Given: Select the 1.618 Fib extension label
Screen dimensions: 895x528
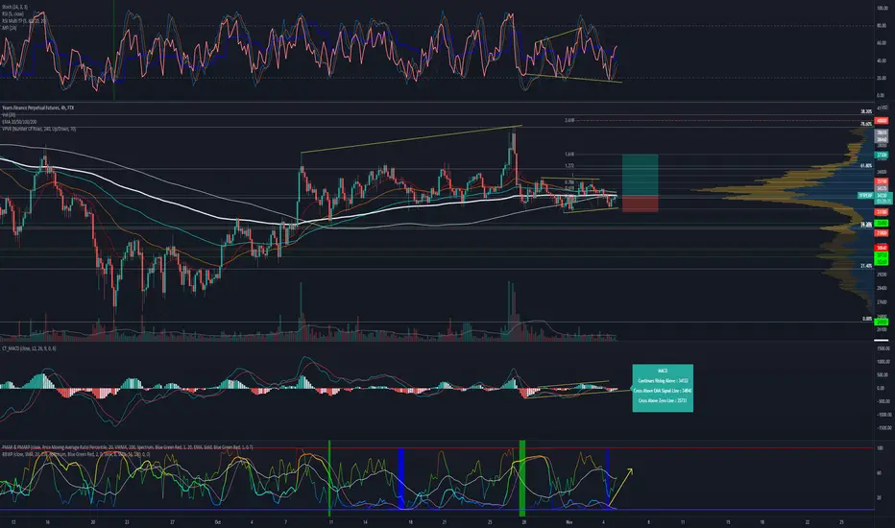Looking at the screenshot, I should pos(569,155).
